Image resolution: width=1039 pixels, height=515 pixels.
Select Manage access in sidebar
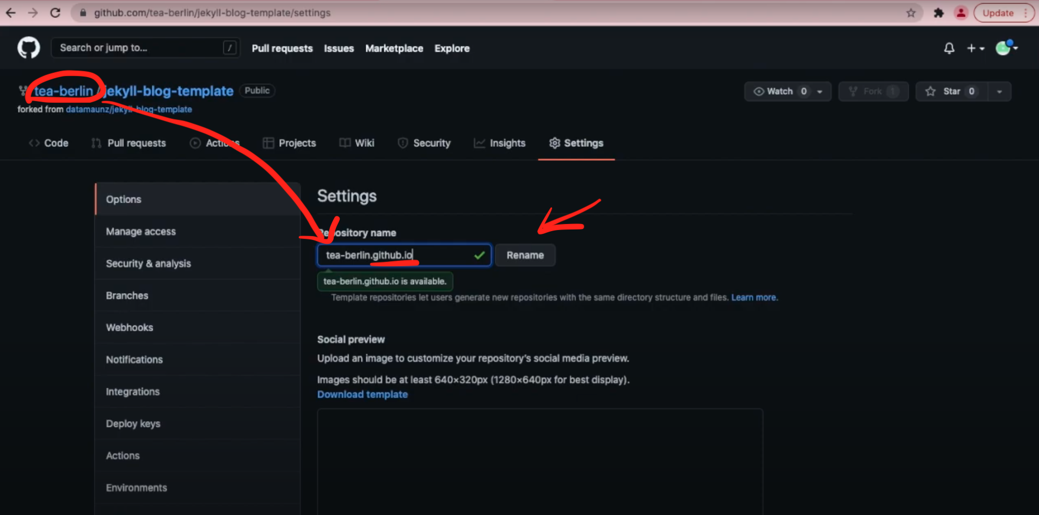click(198, 232)
